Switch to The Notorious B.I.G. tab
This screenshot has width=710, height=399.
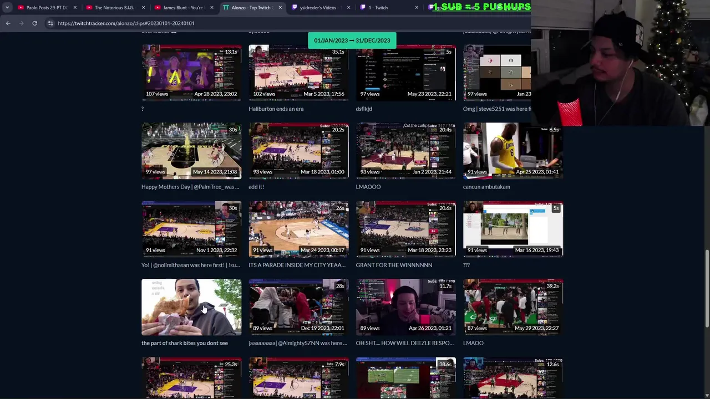click(x=114, y=8)
